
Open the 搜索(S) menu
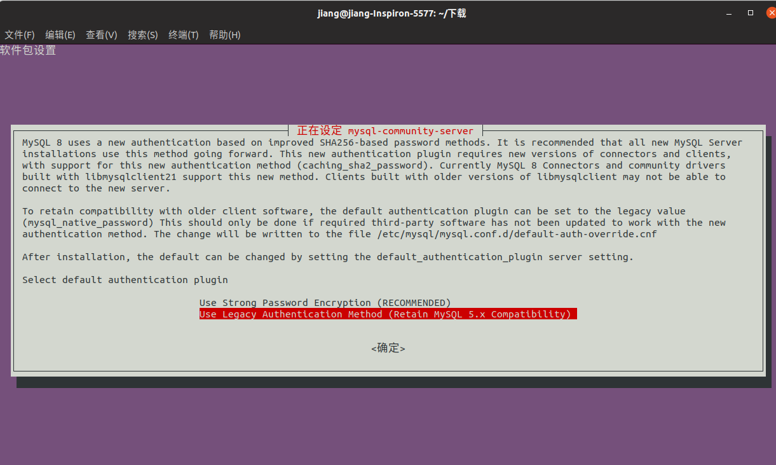[x=142, y=35]
